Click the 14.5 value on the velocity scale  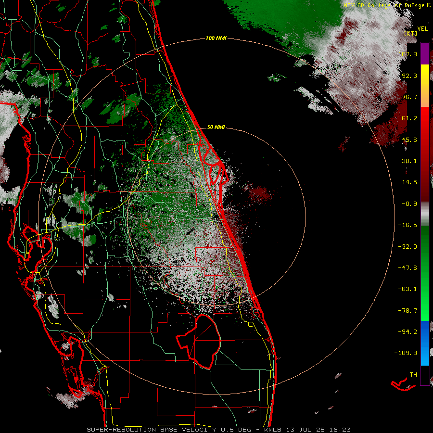point(409,182)
